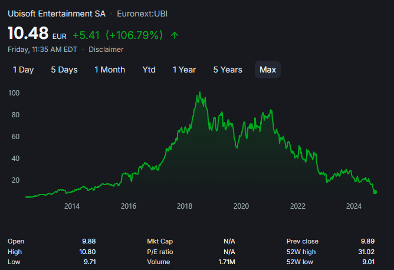Screen dimensions: 394x270
Task: Click the Ubisoft Entertainment SA title
Action: coord(57,14)
